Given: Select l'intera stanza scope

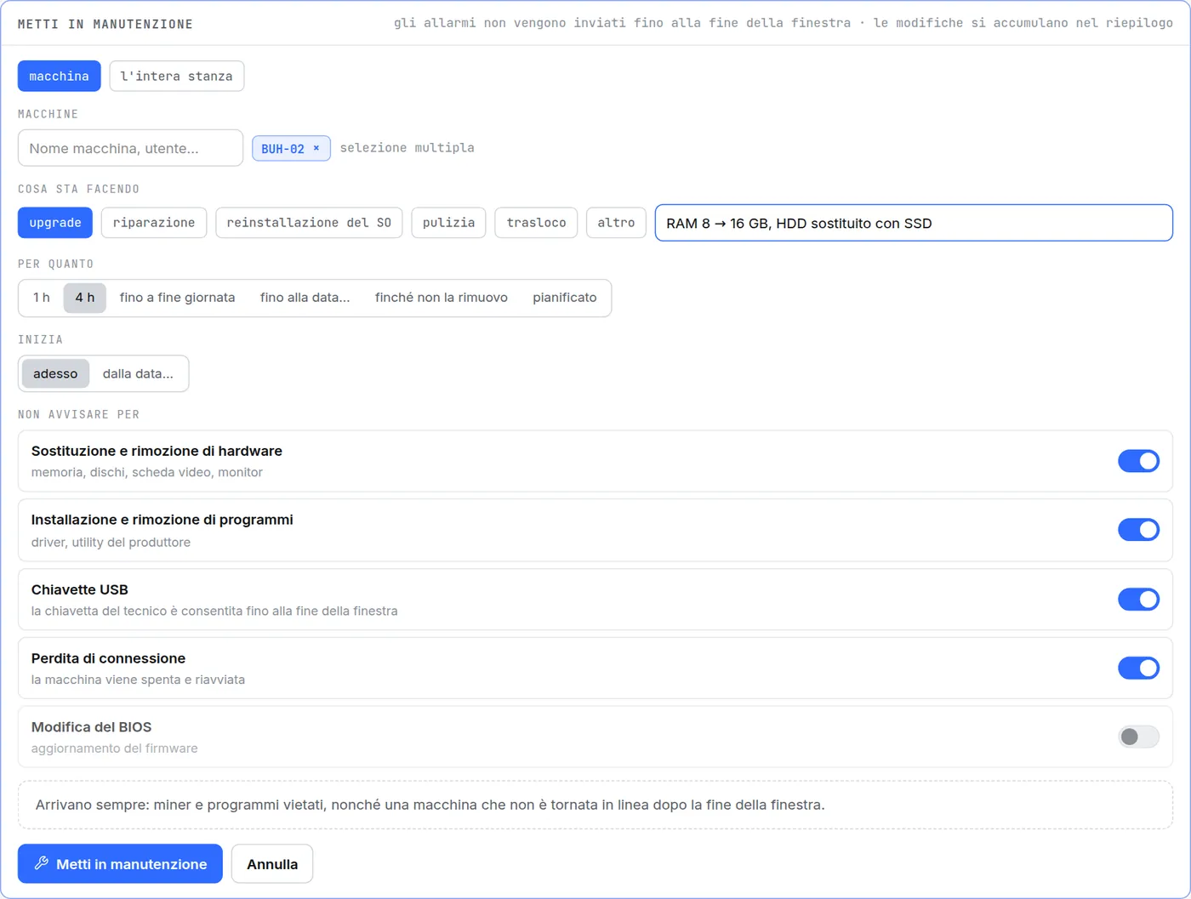Looking at the screenshot, I should [177, 76].
